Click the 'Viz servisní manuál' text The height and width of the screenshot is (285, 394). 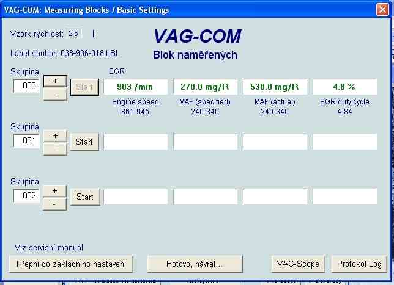coord(49,247)
